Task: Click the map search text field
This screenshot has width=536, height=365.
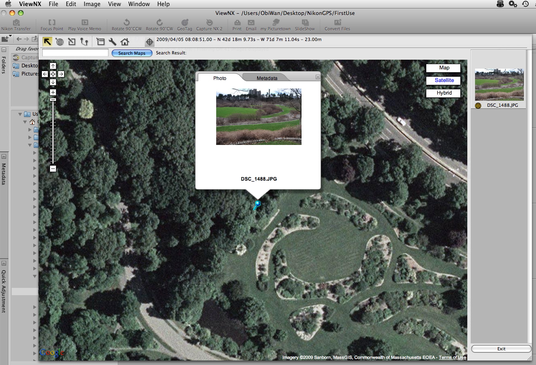Action: pyautogui.click(x=75, y=53)
